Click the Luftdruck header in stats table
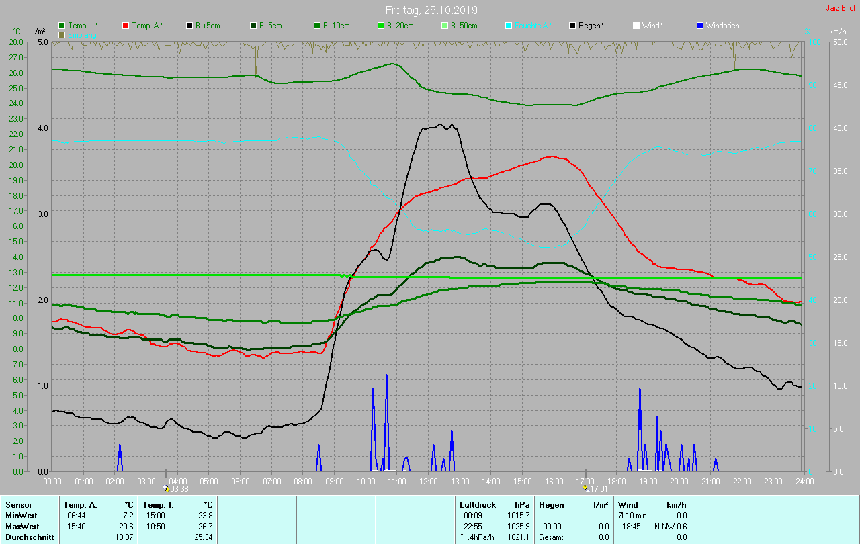The image size is (860, 544). click(477, 504)
